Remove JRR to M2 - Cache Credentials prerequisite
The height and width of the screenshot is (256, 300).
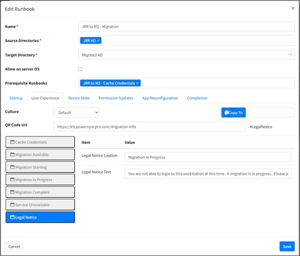[x=137, y=83]
